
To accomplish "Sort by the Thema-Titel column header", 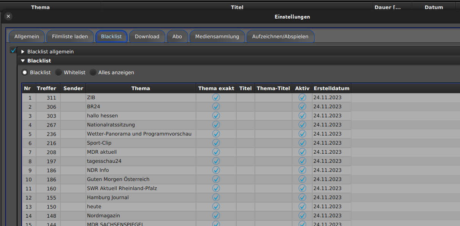I will [x=273, y=88].
